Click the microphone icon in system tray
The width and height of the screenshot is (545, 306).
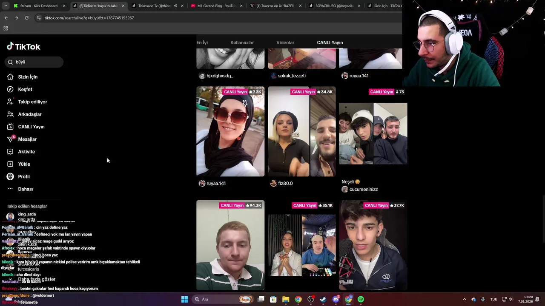[483, 299]
